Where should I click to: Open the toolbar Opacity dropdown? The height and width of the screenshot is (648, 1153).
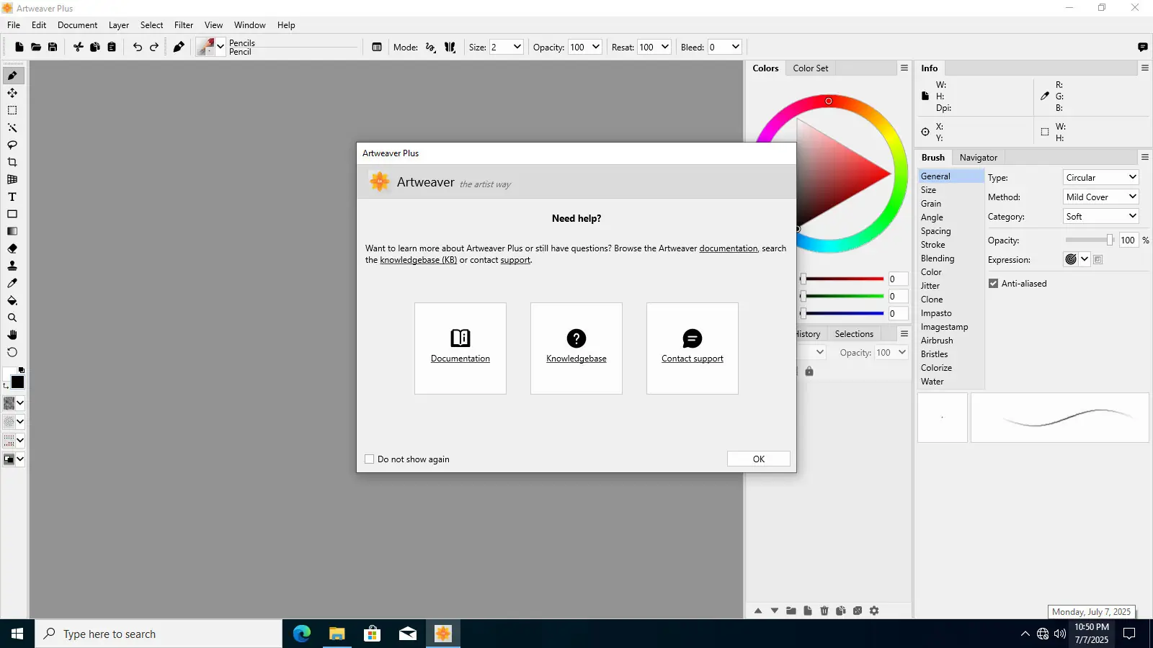596,47
